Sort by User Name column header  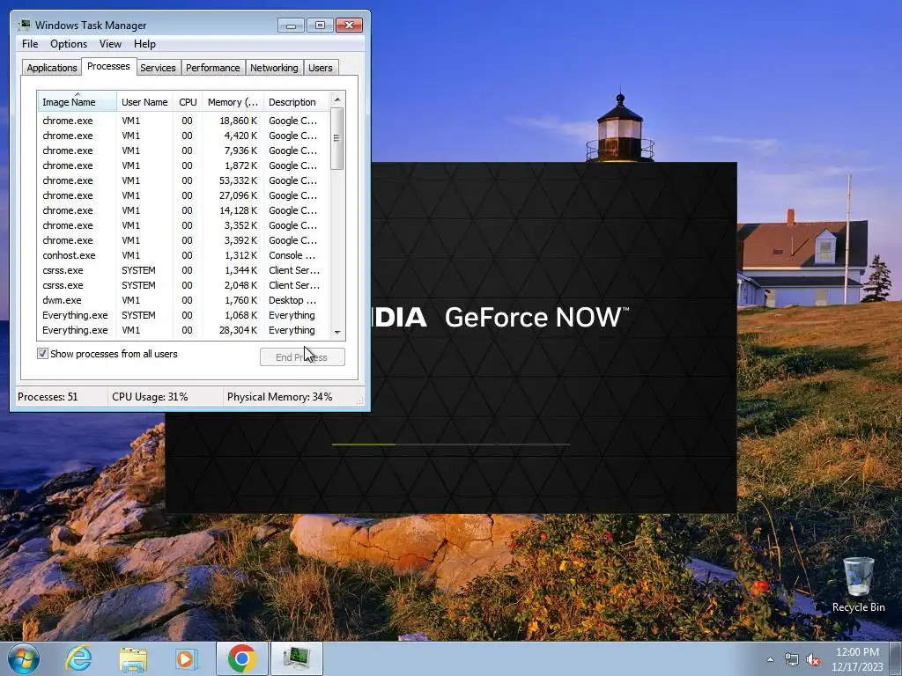pos(144,102)
